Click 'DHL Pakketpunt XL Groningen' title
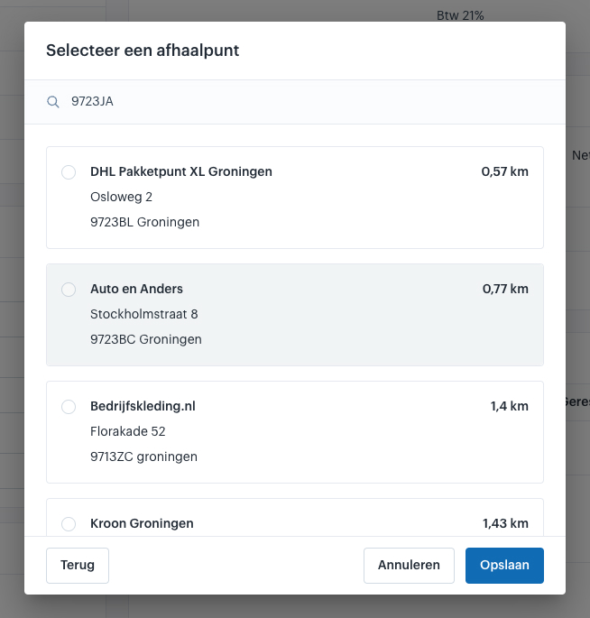Viewport: 590px width, 618px height. point(181,171)
